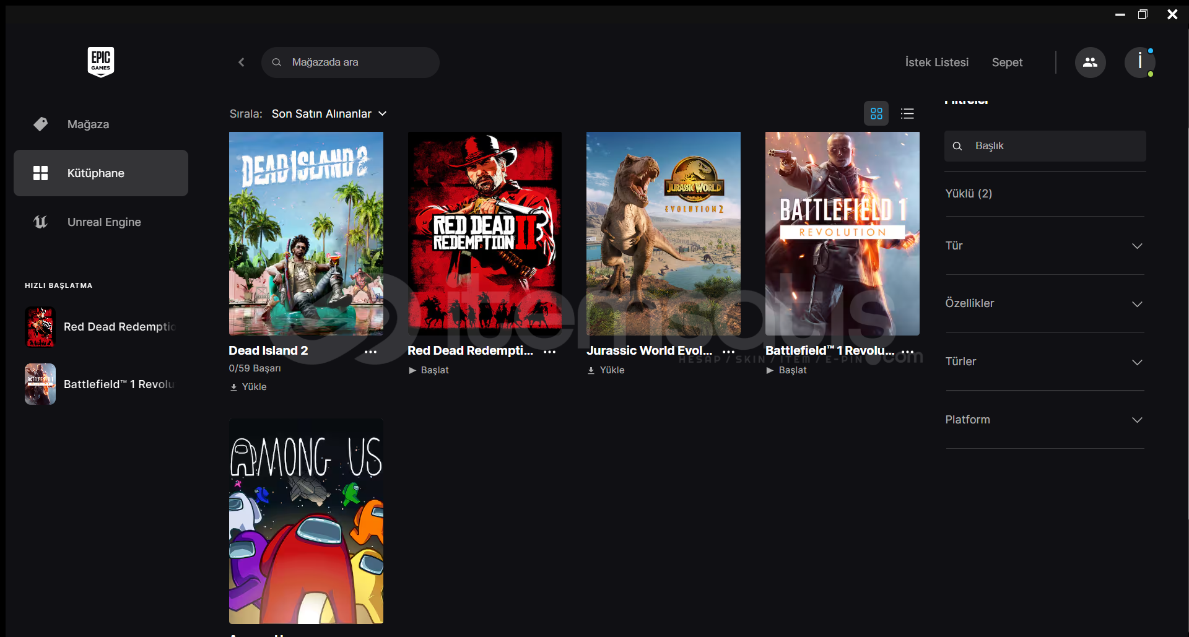The image size is (1189, 637).
Task: Click the Kütüphane grid icon
Action: 40,173
